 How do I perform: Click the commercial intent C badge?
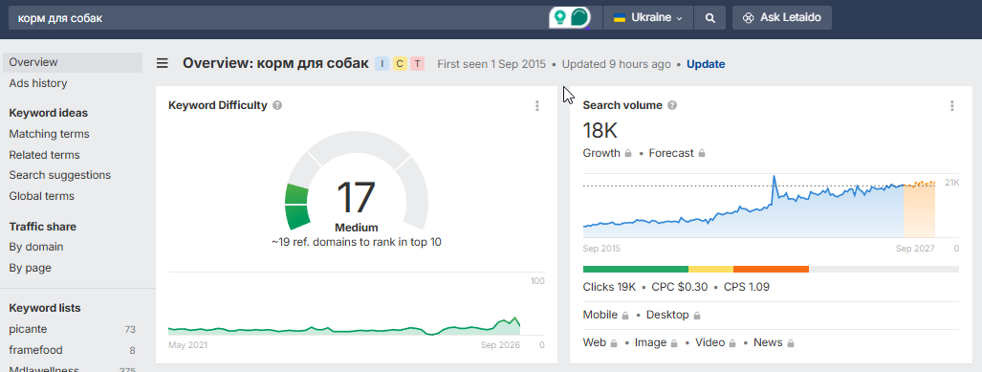pyautogui.click(x=400, y=64)
